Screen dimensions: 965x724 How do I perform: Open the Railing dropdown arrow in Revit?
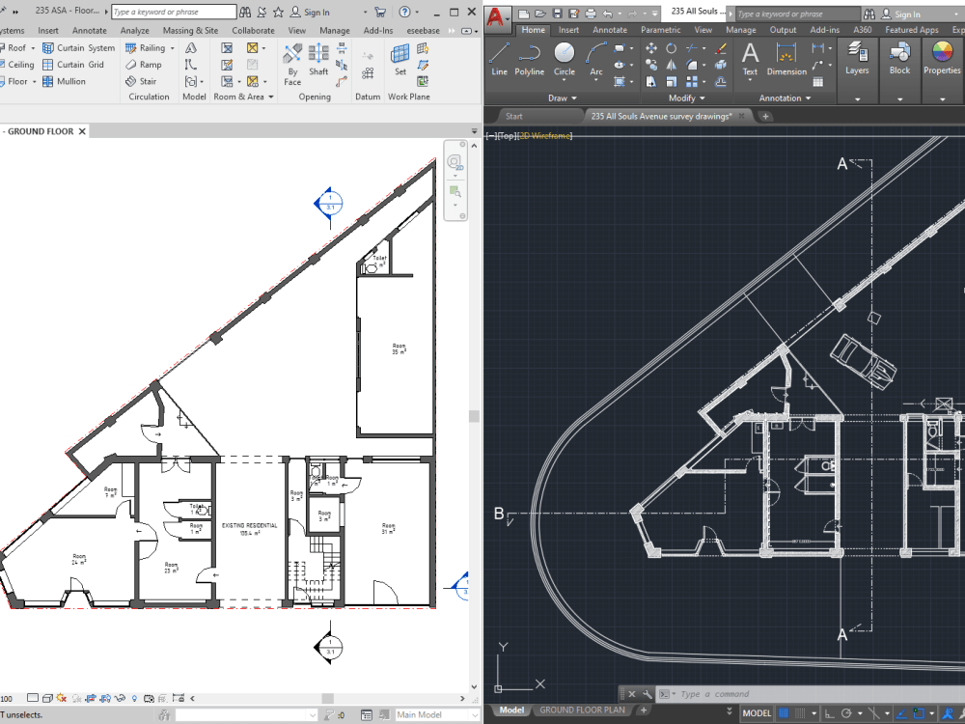pyautogui.click(x=173, y=48)
